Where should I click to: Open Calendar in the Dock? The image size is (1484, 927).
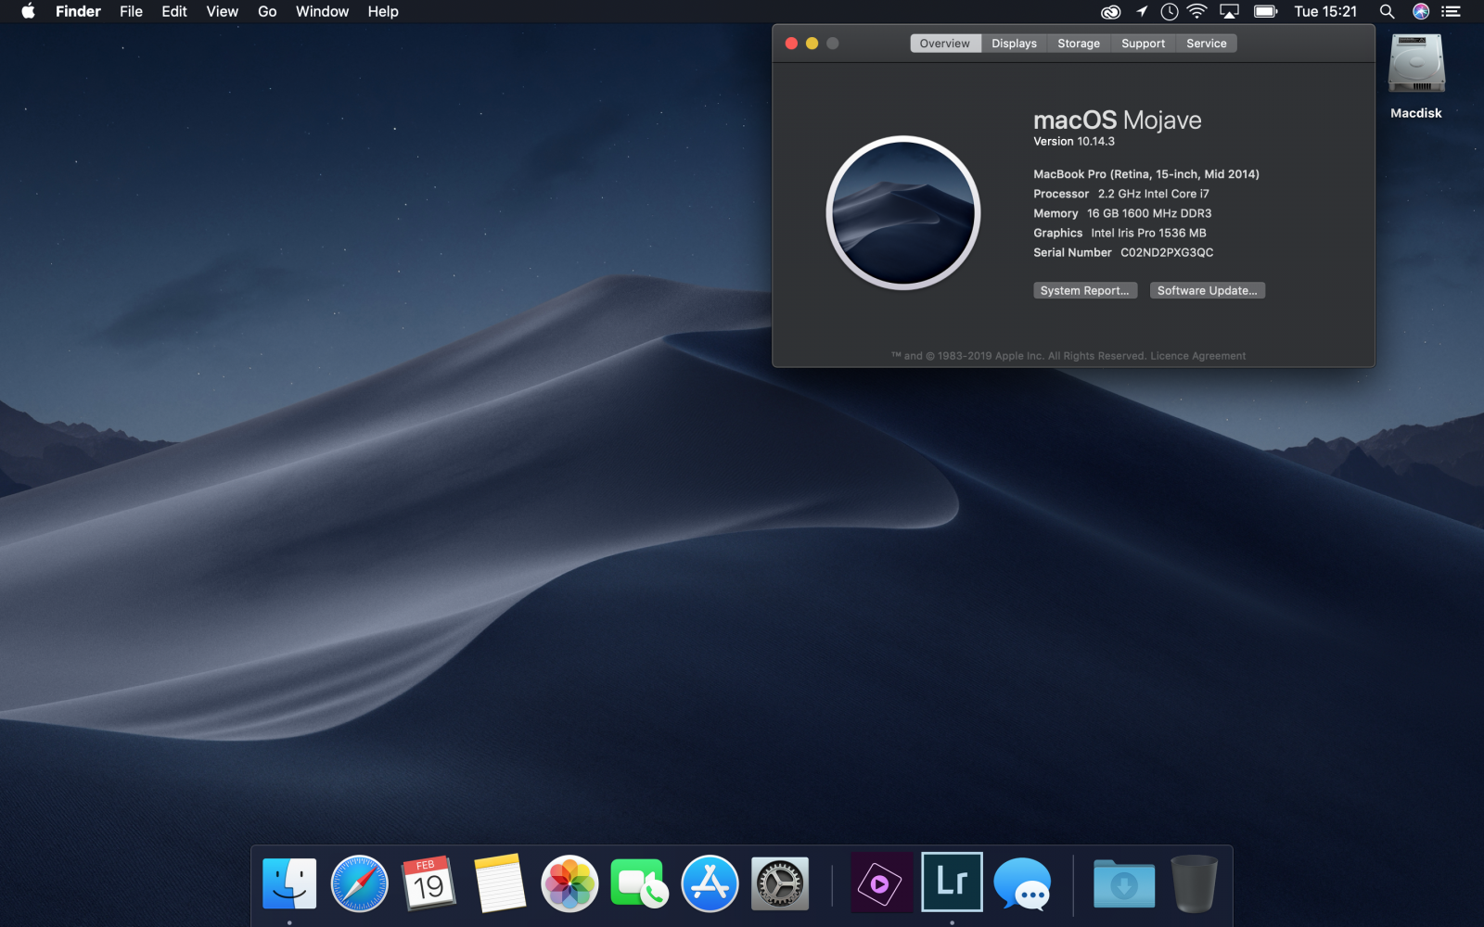[429, 883]
